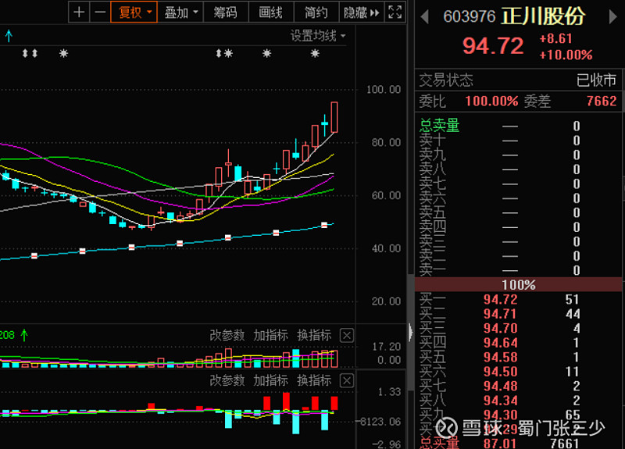Click the 100% buy-sell ratio bar

point(518,284)
